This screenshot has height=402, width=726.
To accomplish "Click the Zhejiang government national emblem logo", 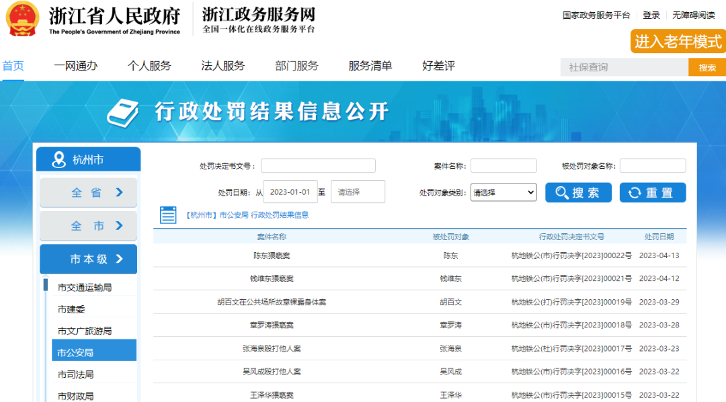I will pos(22,19).
